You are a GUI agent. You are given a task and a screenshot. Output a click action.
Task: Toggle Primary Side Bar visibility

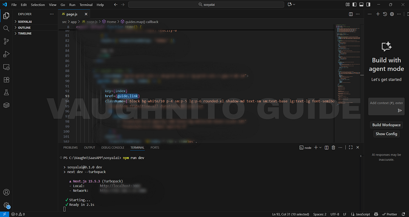(354, 4)
